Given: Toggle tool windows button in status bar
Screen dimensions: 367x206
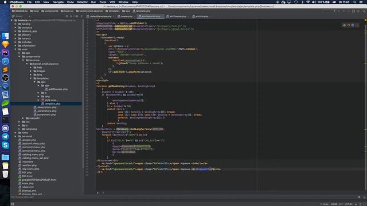Looking at the screenshot, I should point(12,204).
